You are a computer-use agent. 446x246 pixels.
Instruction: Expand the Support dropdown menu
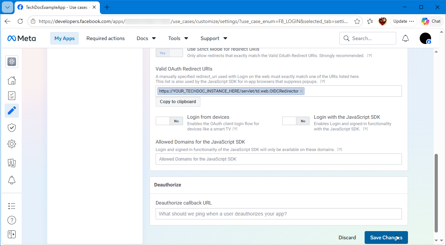[x=214, y=38]
